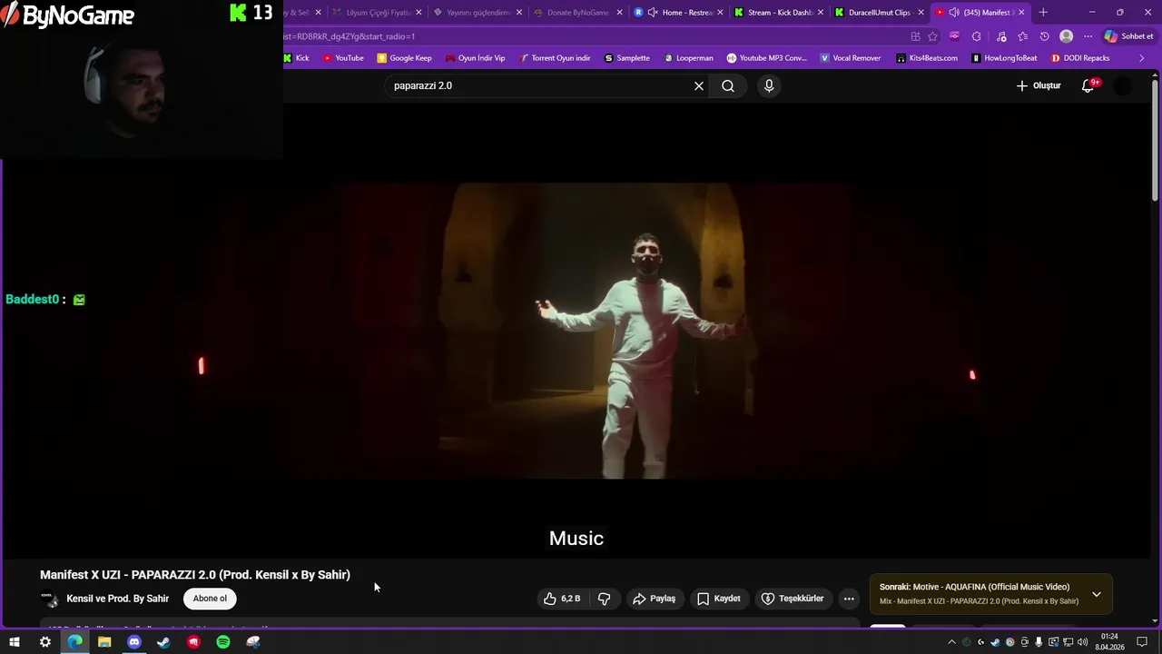
Task: Open Copilot Sohbet et button
Action: tap(1128, 36)
